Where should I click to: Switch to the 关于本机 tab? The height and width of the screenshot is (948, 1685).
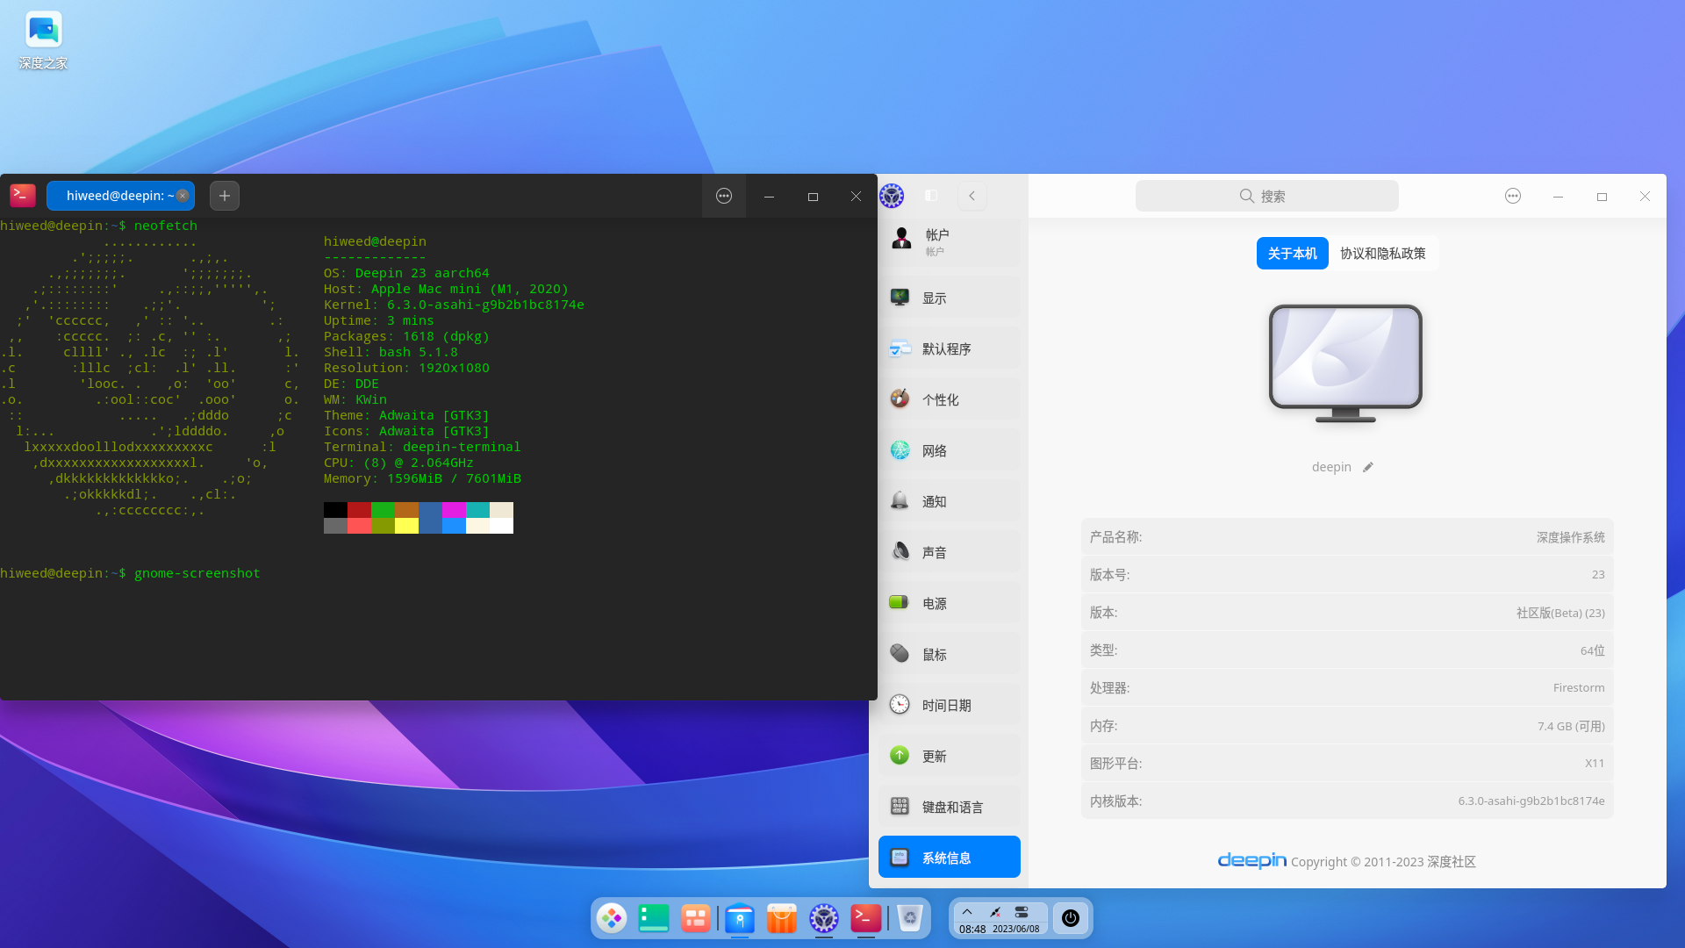pos(1292,254)
